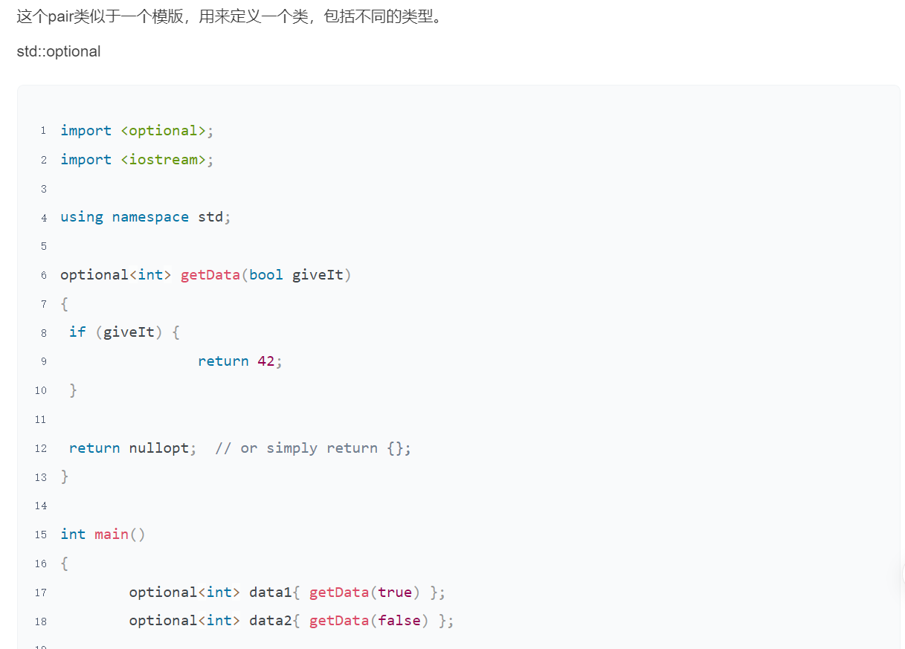This screenshot has height=649, width=905.
Task: Click '<iostream>' on the second import line
Action: click(163, 160)
